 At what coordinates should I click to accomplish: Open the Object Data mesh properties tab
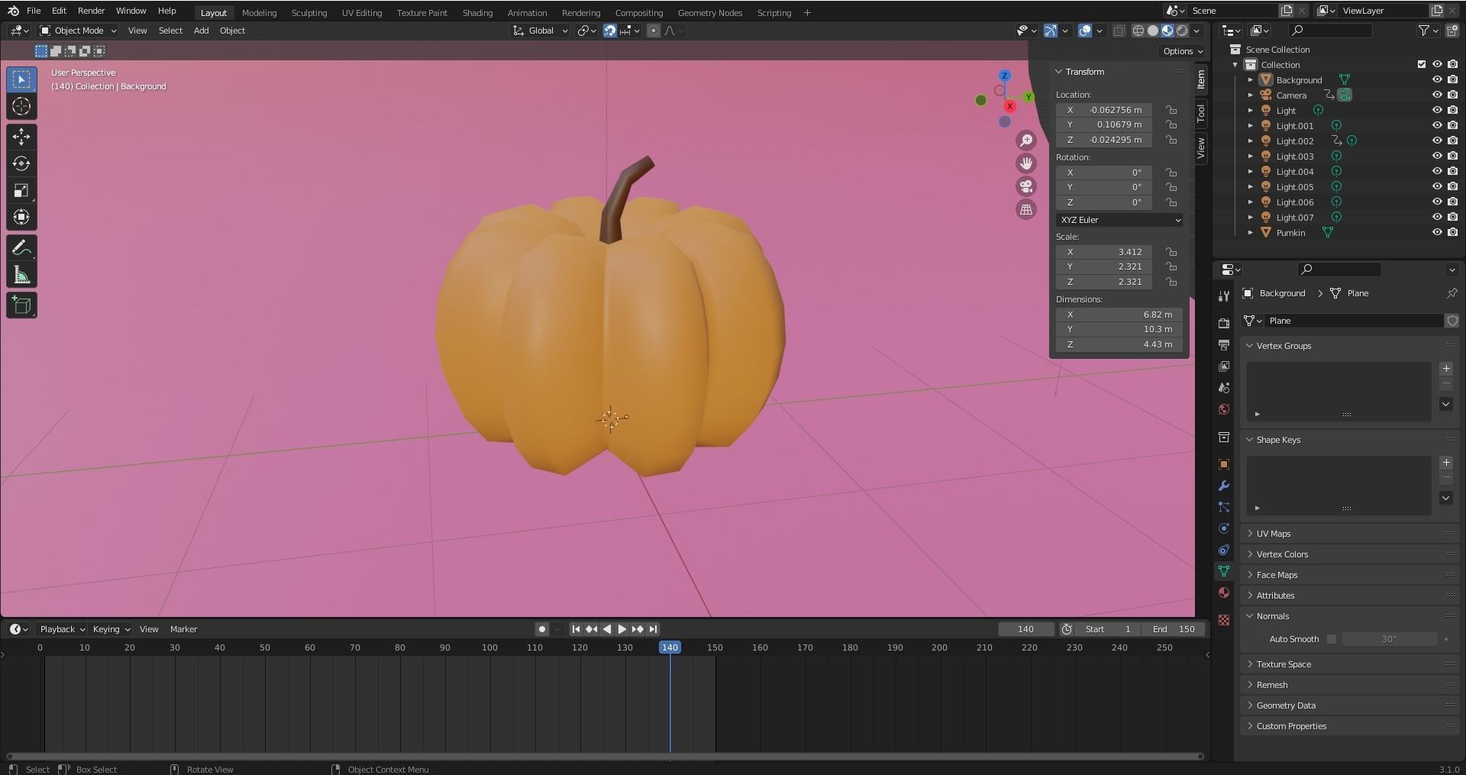(x=1224, y=571)
